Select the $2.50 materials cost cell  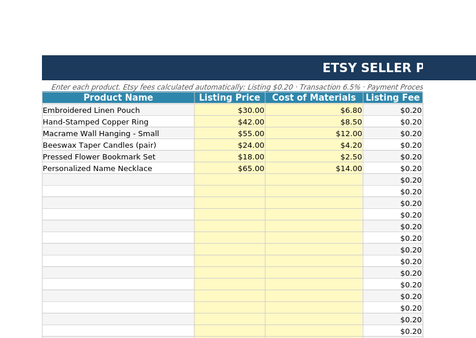(314, 156)
